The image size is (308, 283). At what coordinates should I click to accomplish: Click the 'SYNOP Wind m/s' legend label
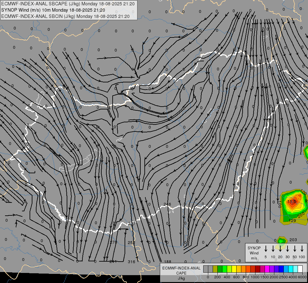click(254, 253)
